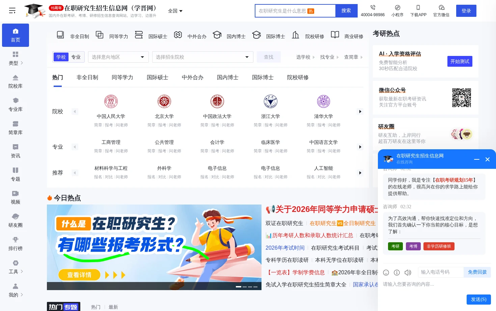The width and height of the screenshot is (496, 311).
Task: Switch to the 国际硕士 tab
Action: tap(158, 77)
